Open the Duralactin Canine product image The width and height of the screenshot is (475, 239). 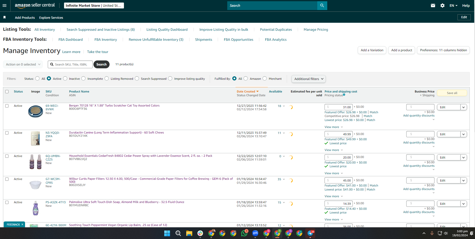[35, 138]
